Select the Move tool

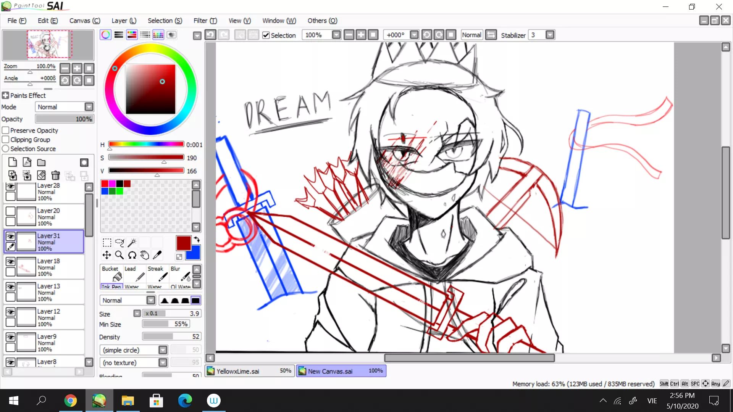[107, 255]
